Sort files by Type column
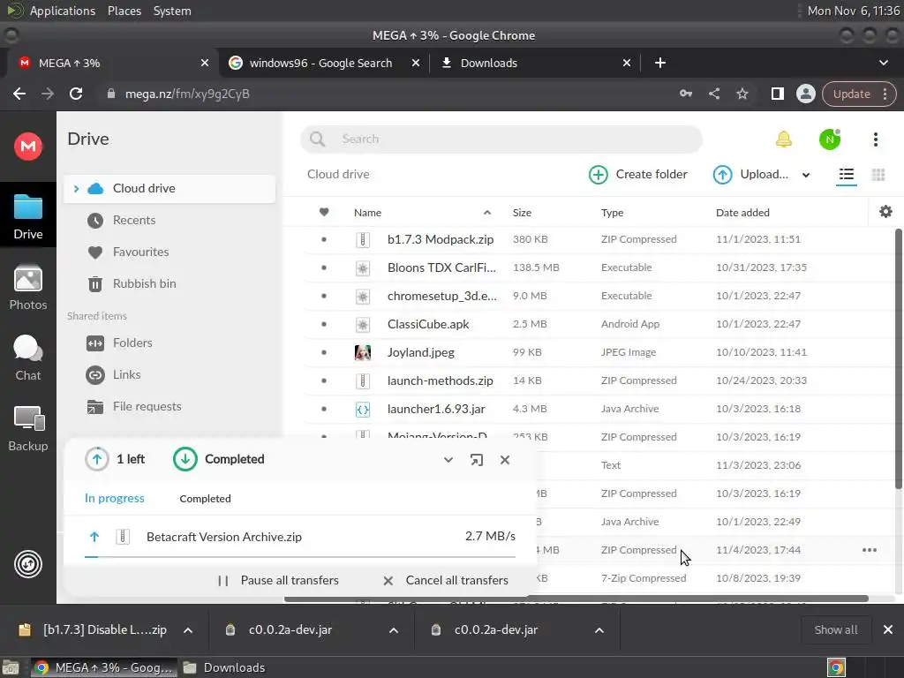This screenshot has height=678, width=904. pos(613,213)
